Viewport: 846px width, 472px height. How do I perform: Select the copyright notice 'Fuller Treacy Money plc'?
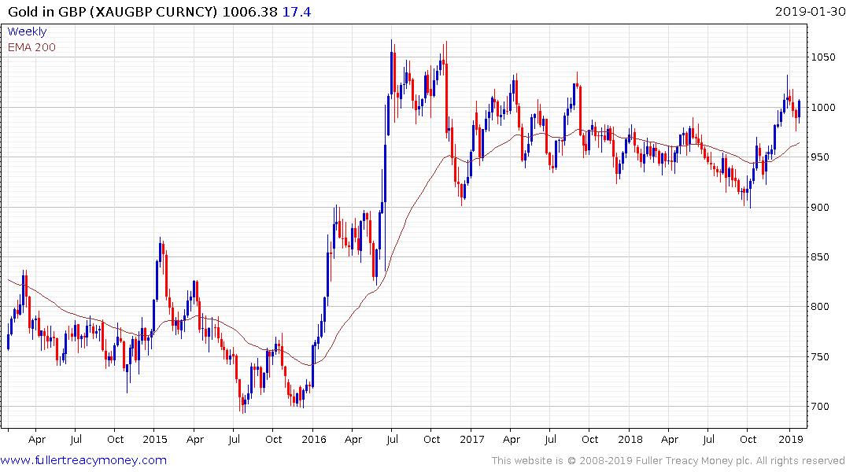pos(694,461)
